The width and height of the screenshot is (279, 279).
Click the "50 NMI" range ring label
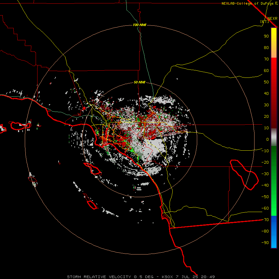click(x=139, y=82)
